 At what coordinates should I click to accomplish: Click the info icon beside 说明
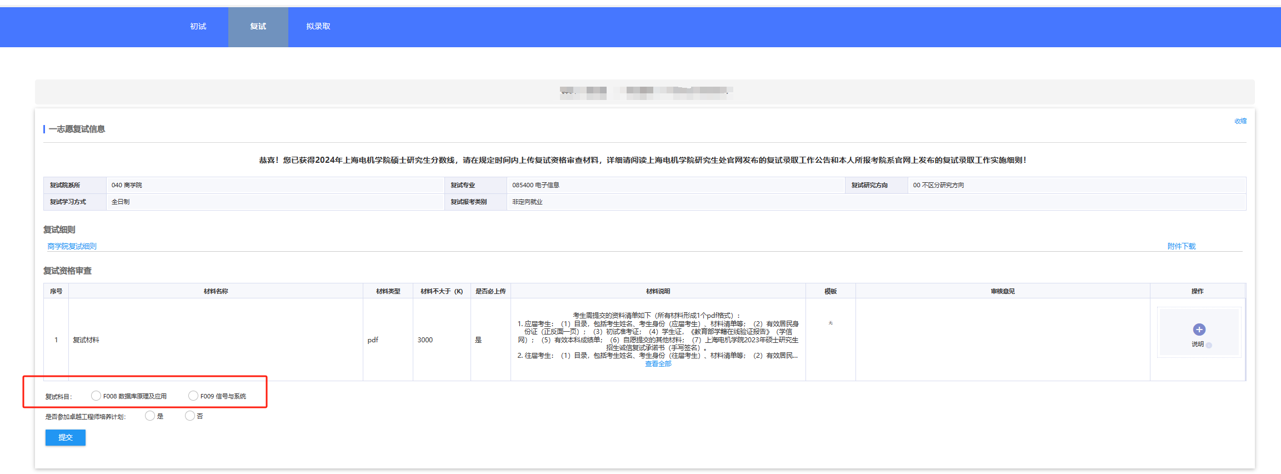(x=1209, y=345)
